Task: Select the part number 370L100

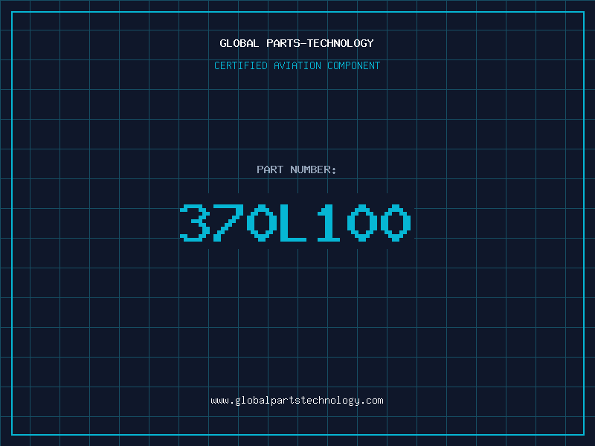Action: point(295,223)
